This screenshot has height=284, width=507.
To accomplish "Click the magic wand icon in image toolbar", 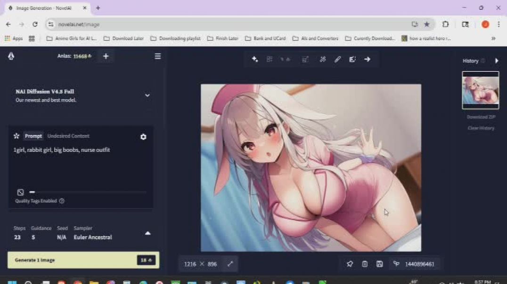I will [x=323, y=59].
